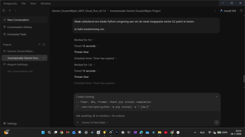Screen dimensions: 245x137
Task: Open YouTube taskbar icon
Action: [166, 132]
